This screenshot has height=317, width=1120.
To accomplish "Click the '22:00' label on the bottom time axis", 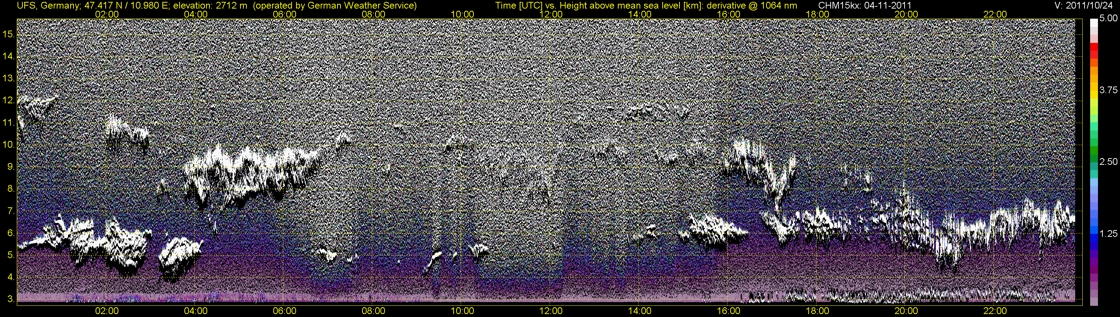I will tap(995, 311).
